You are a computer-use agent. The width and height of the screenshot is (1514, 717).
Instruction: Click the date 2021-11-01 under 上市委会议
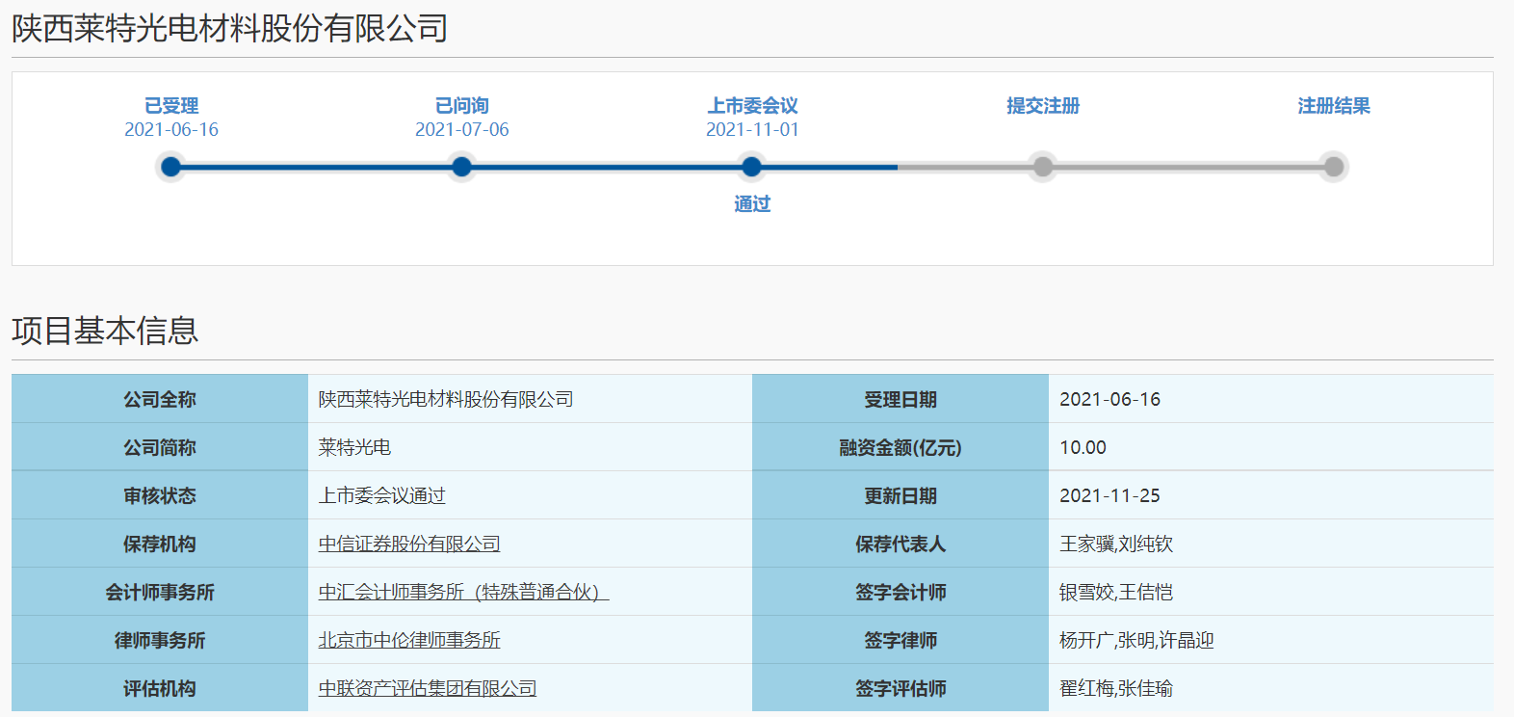752,129
